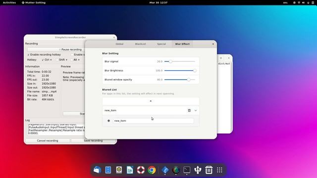Click the Total time value 0:00:32
Screen dimensions: 317x178
click(x=47, y=72)
